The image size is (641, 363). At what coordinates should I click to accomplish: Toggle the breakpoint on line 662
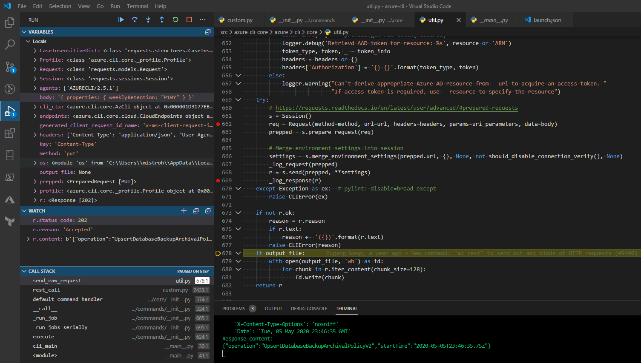pos(218,124)
